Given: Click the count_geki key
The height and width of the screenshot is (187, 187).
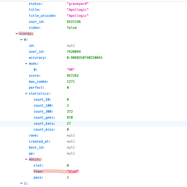Looking at the screenshot, I should (x=44, y=117).
